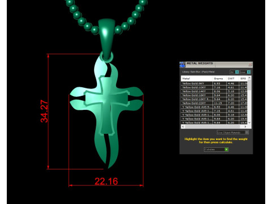272x204 pixels.
Task: Click the Metal Weights panel icon
Action: (x=182, y=65)
